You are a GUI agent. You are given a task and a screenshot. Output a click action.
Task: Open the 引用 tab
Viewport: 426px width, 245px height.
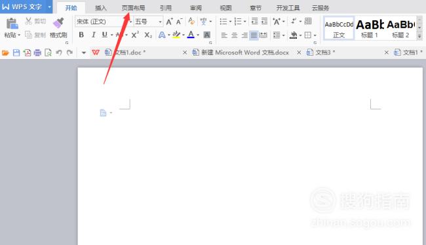coord(166,8)
